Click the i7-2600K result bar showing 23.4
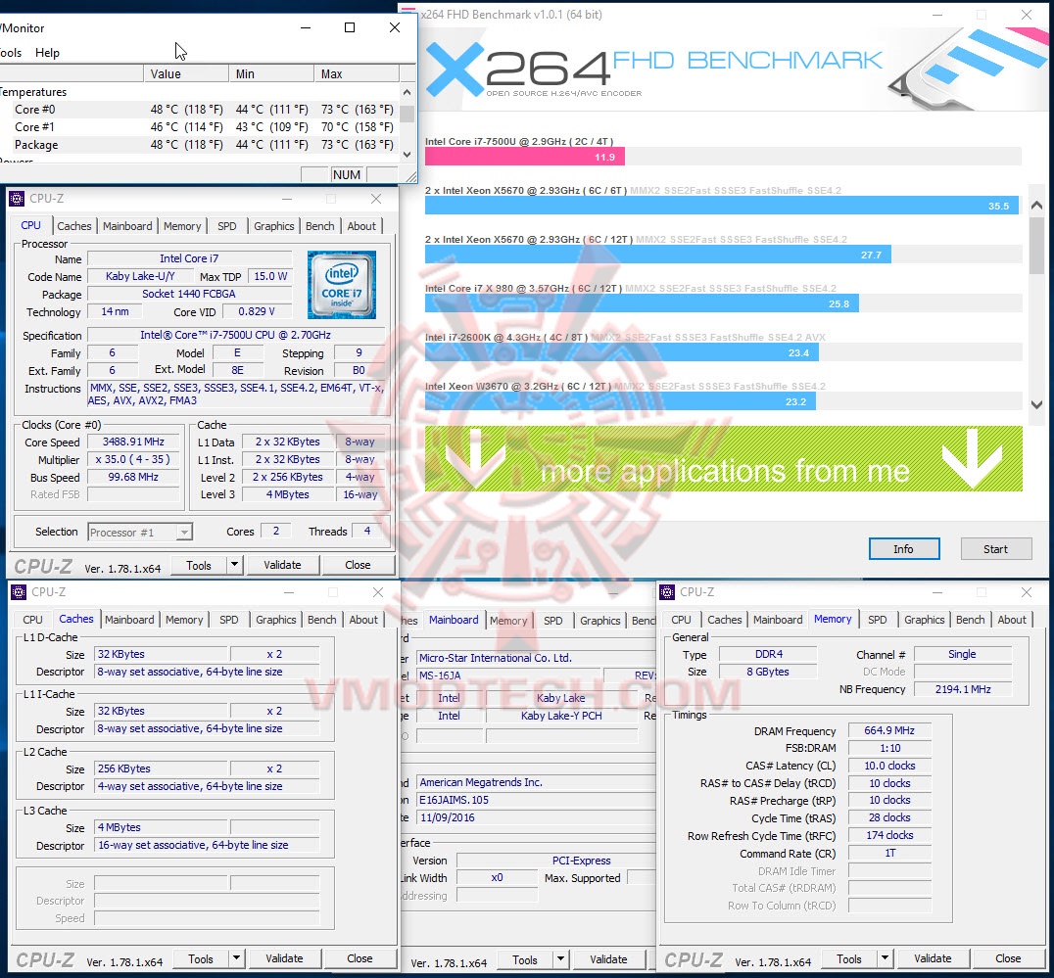1054x978 pixels. coord(622,352)
